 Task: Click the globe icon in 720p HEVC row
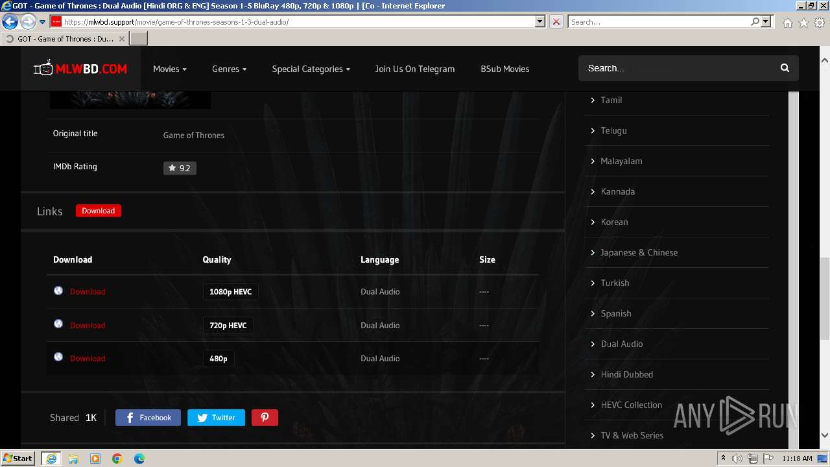coord(58,324)
